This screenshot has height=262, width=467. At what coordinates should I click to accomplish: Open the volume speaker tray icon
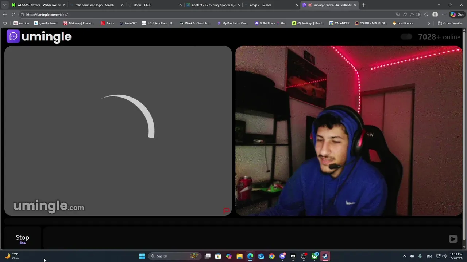click(x=444, y=256)
